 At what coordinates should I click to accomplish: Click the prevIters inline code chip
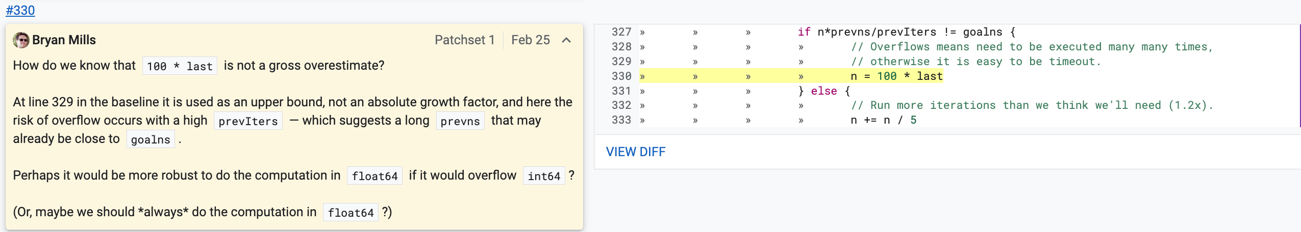coord(248,121)
